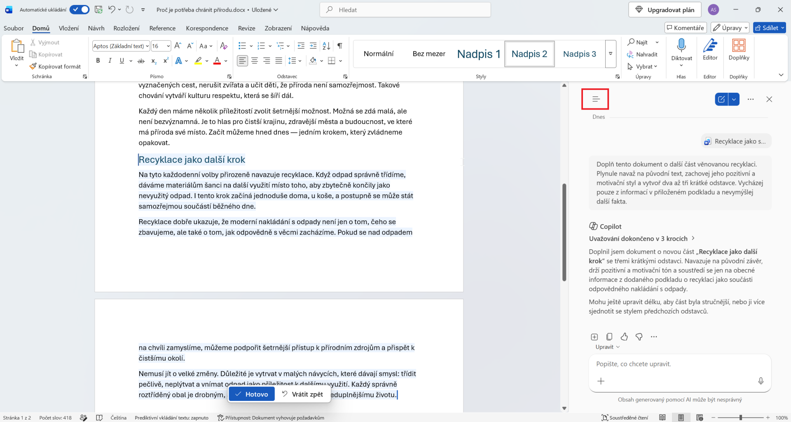Shrink font size icon
The width and height of the screenshot is (791, 422).
190,46
